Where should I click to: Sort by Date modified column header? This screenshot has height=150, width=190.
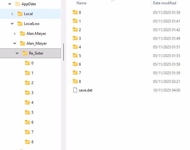(x=164, y=3)
